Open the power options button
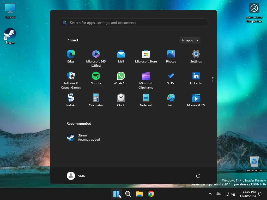 198,176
